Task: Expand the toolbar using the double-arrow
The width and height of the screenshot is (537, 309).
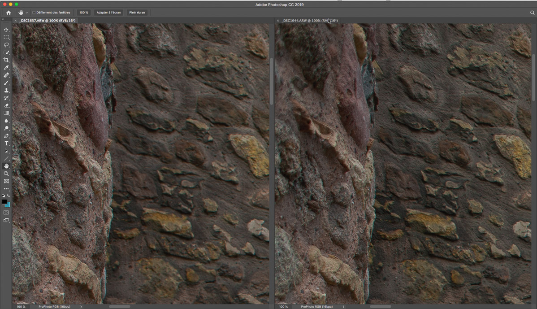Action: (x=3, y=20)
